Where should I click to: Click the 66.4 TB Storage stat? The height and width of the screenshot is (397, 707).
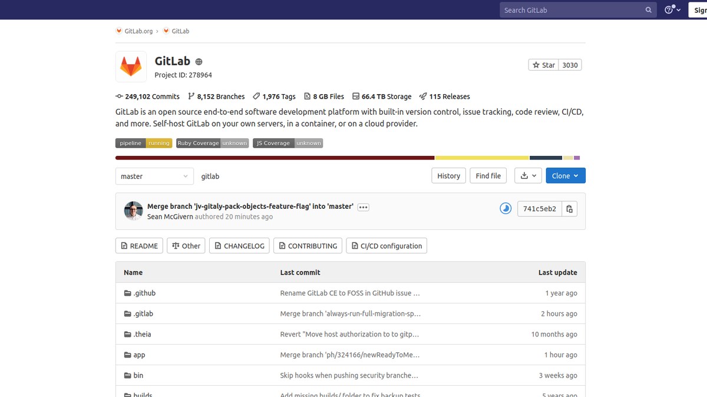click(x=382, y=96)
